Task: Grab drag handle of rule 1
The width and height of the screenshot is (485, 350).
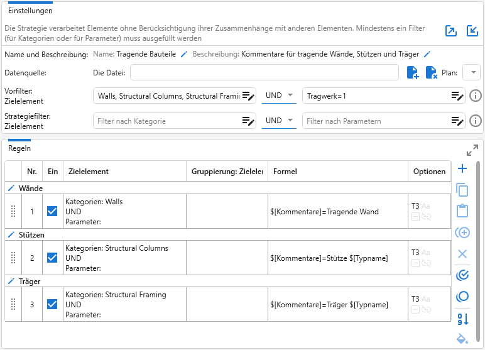Action: 13,211
